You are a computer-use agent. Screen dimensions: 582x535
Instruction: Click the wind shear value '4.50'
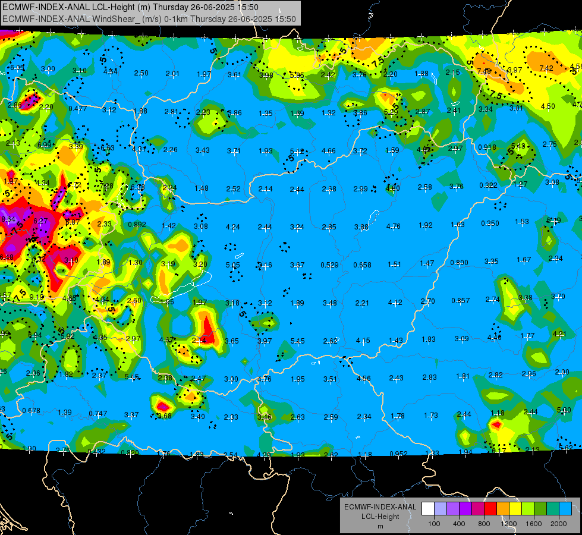548,106
